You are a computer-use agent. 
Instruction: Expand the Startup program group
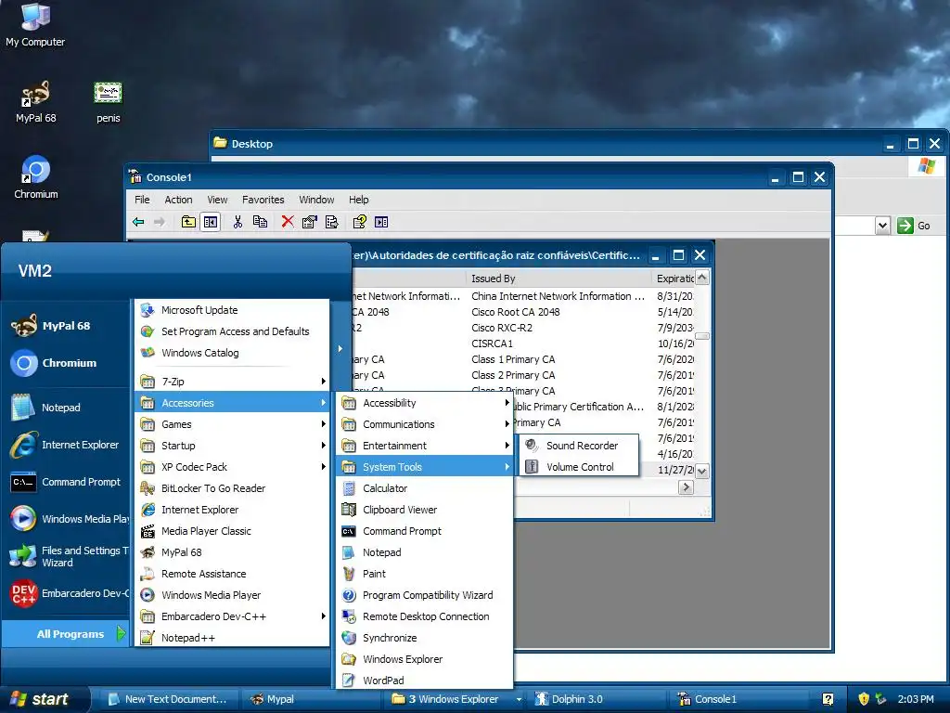pos(233,446)
